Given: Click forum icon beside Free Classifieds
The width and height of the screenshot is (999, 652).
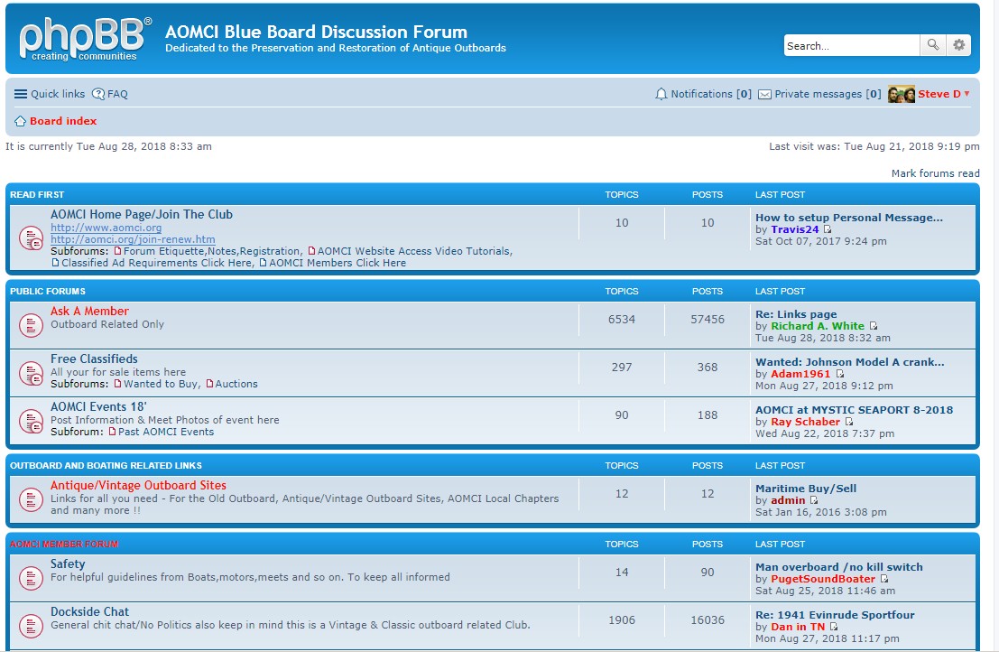Looking at the screenshot, I should (31, 373).
